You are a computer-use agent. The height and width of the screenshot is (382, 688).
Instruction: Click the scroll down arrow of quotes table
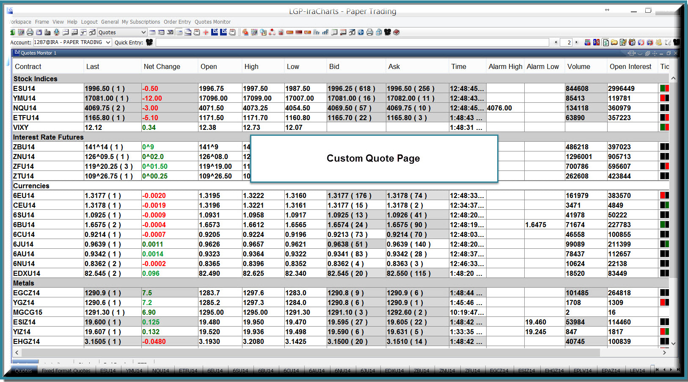(x=673, y=343)
